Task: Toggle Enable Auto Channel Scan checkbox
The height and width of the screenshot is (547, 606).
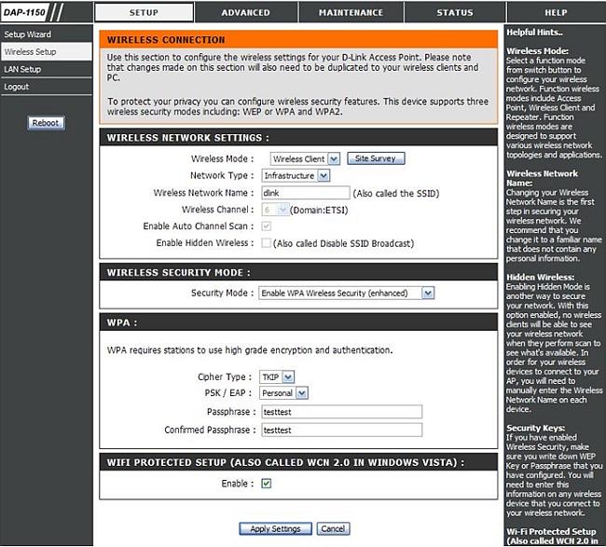Action: pos(267,226)
